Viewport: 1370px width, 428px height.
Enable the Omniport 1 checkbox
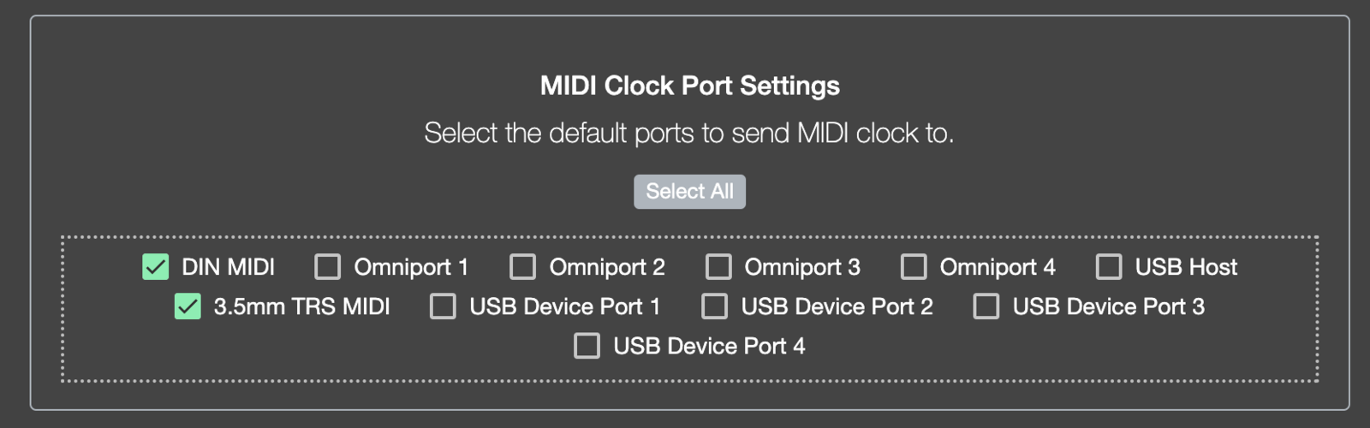pos(328,267)
